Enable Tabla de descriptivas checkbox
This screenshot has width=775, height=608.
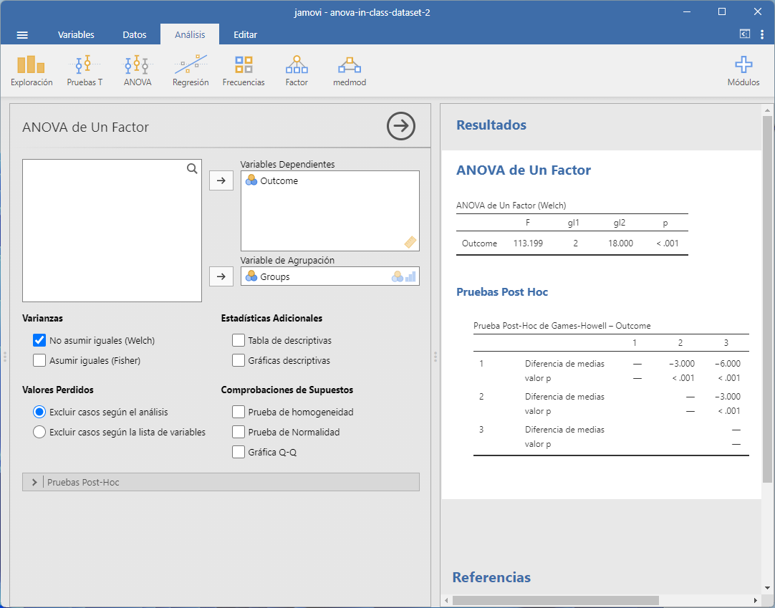[x=239, y=341]
